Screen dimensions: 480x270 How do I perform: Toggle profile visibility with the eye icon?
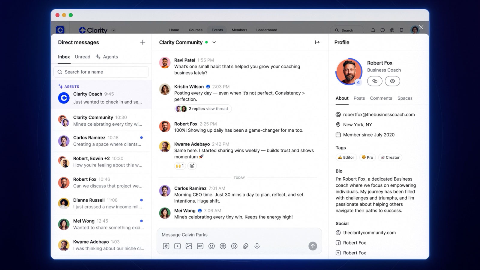(392, 81)
